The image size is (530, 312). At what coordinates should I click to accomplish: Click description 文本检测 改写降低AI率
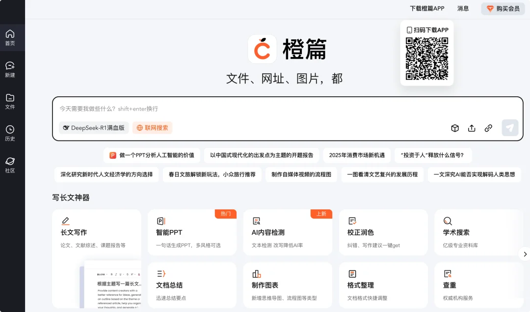pos(277,245)
